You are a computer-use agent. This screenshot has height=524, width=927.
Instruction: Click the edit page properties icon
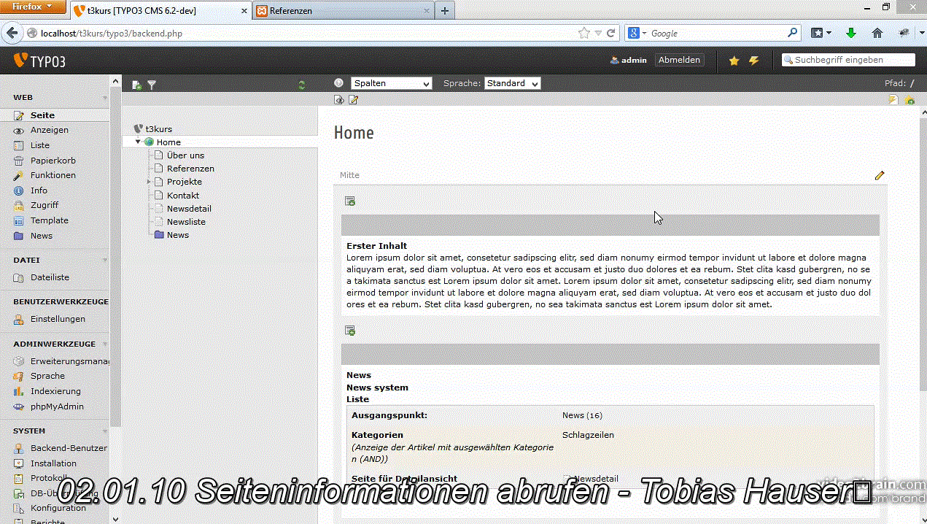coord(354,100)
